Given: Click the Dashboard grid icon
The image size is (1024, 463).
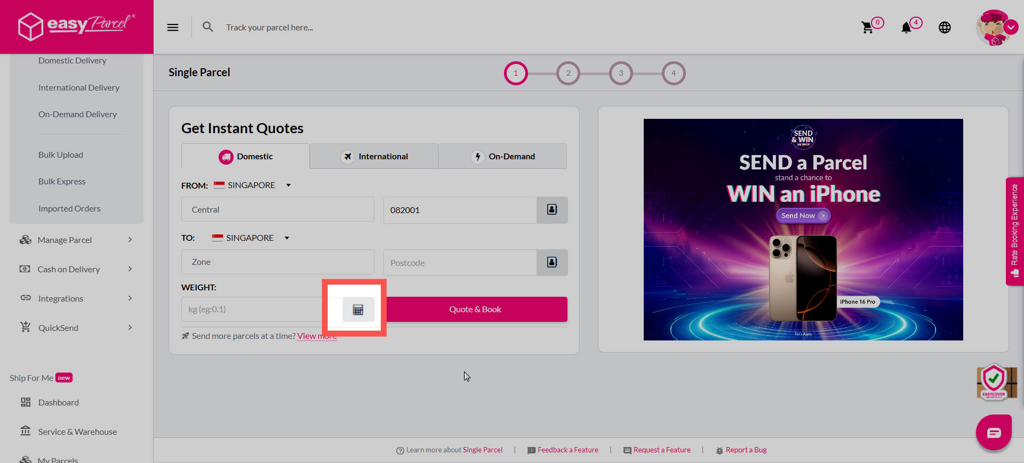Looking at the screenshot, I should 26,402.
